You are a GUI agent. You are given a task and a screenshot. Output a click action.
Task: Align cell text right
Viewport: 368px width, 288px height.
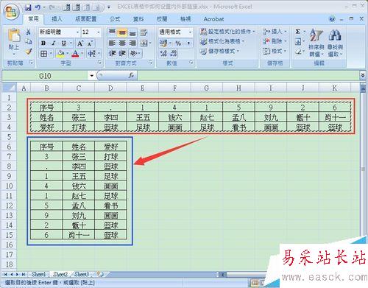coord(132,43)
